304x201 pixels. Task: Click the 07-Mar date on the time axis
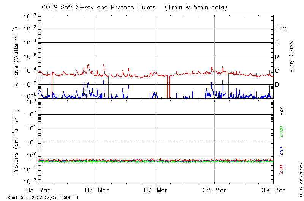[x=156, y=190]
